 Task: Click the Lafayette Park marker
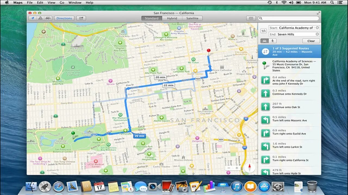click(182, 69)
